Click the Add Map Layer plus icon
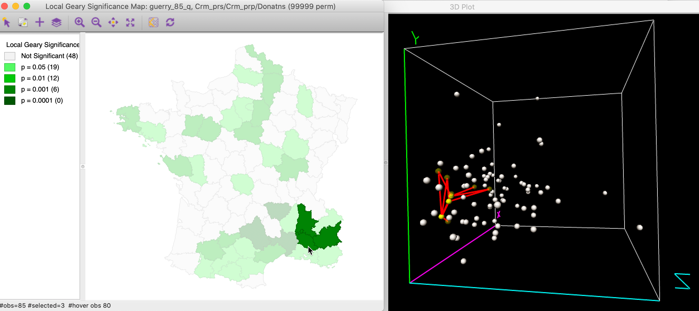699x311 pixels. (x=40, y=22)
